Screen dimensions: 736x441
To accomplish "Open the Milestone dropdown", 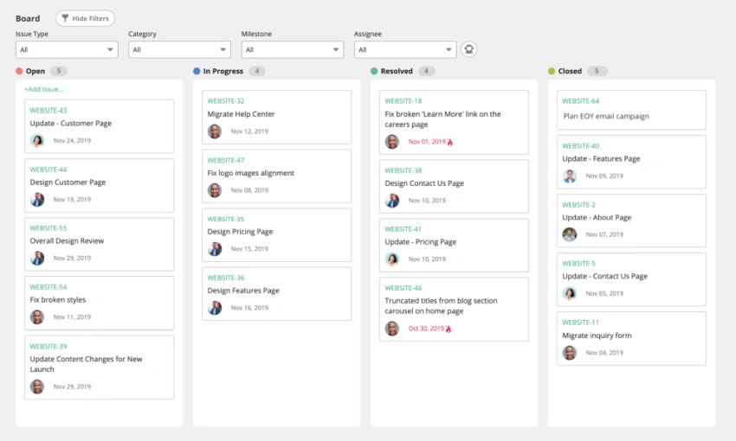I will pos(292,49).
